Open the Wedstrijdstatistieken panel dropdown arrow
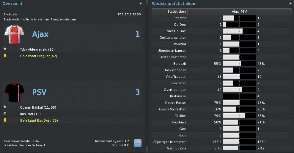Screen dimensions: 294x153 coord(290,4)
